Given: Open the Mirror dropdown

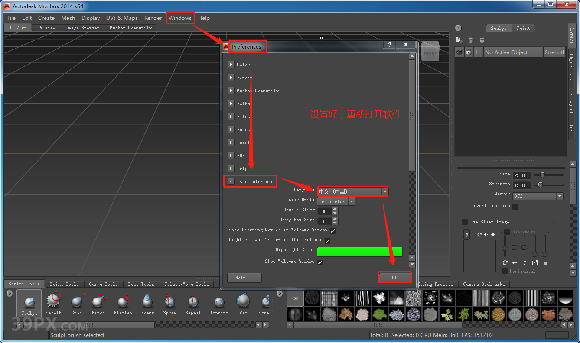Looking at the screenshot, I should click(538, 196).
